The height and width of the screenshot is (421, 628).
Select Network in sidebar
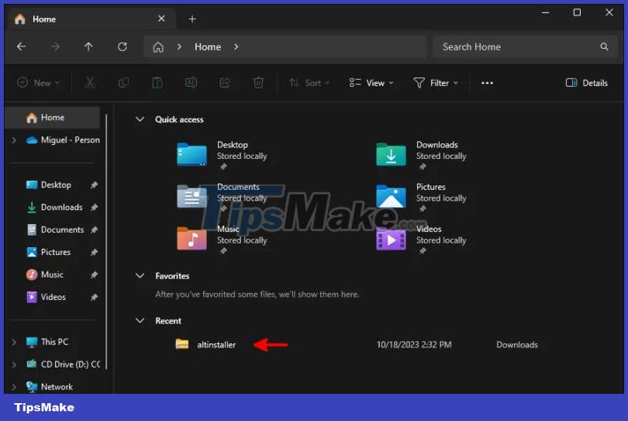50,387
